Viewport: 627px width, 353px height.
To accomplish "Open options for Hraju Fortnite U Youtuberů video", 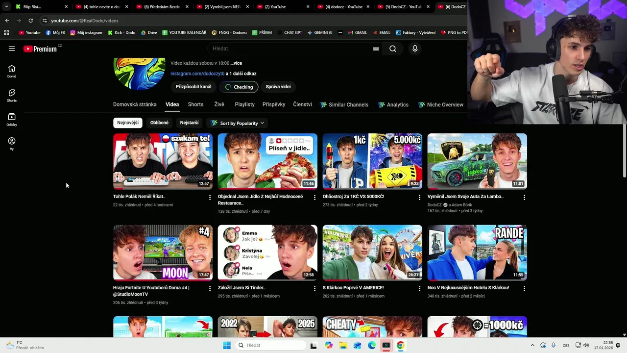I will coord(210,289).
